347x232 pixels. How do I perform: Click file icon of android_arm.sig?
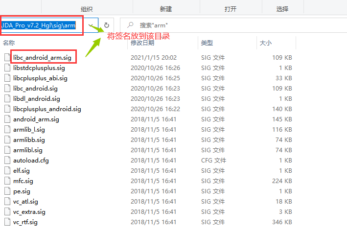(x=7, y=119)
